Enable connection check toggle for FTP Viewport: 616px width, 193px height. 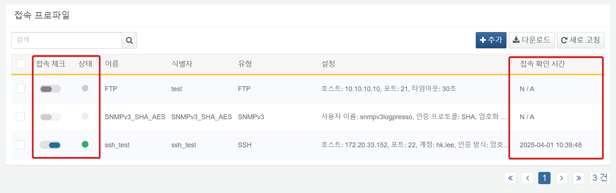(x=50, y=89)
